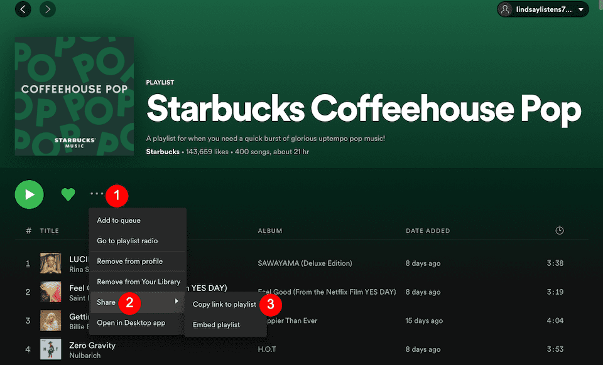Unlike the playlist via the heart icon
Viewport: 603px width, 365px height.
coord(68,194)
